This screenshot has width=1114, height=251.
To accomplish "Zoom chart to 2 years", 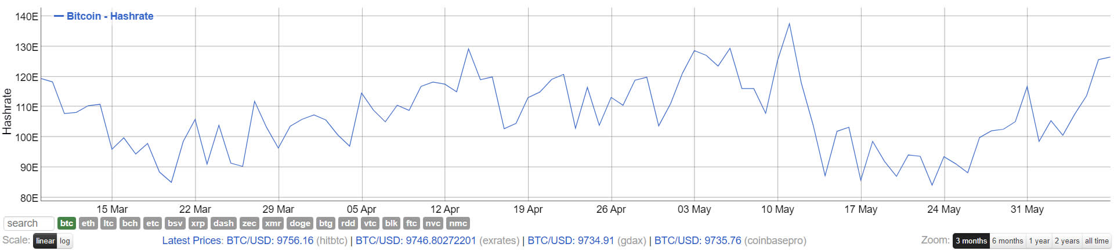I will [1067, 241].
